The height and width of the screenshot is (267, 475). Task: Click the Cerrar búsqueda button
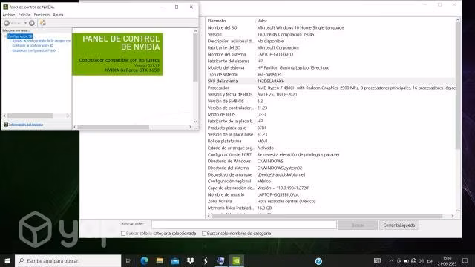pyautogui.click(x=399, y=225)
